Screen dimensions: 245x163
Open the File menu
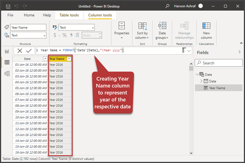[10, 15]
